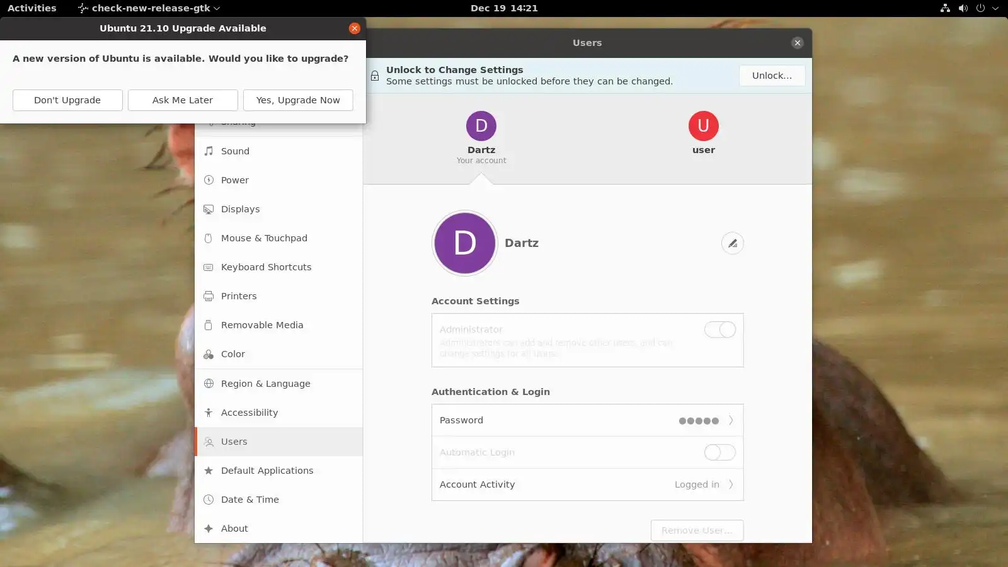Click the Users icon in sidebar
This screenshot has height=567, width=1008.
pos(209,442)
